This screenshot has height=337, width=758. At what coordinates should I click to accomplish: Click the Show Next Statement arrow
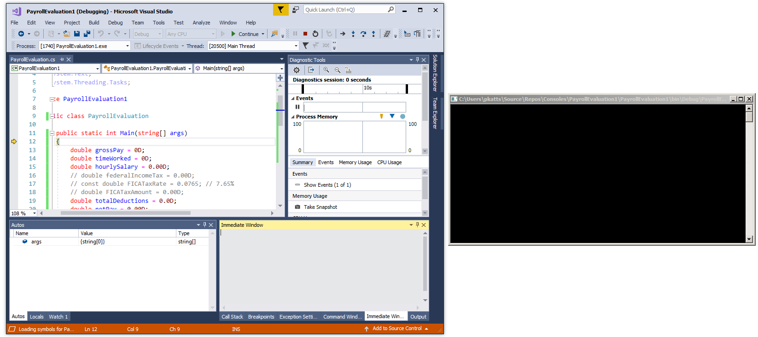pos(343,34)
